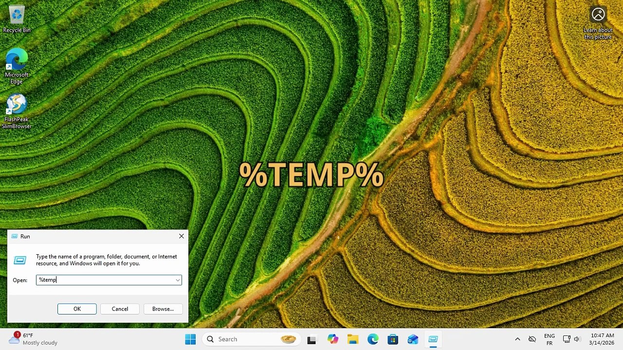Select the Microsoft Edge desktop shortcut

click(x=17, y=67)
